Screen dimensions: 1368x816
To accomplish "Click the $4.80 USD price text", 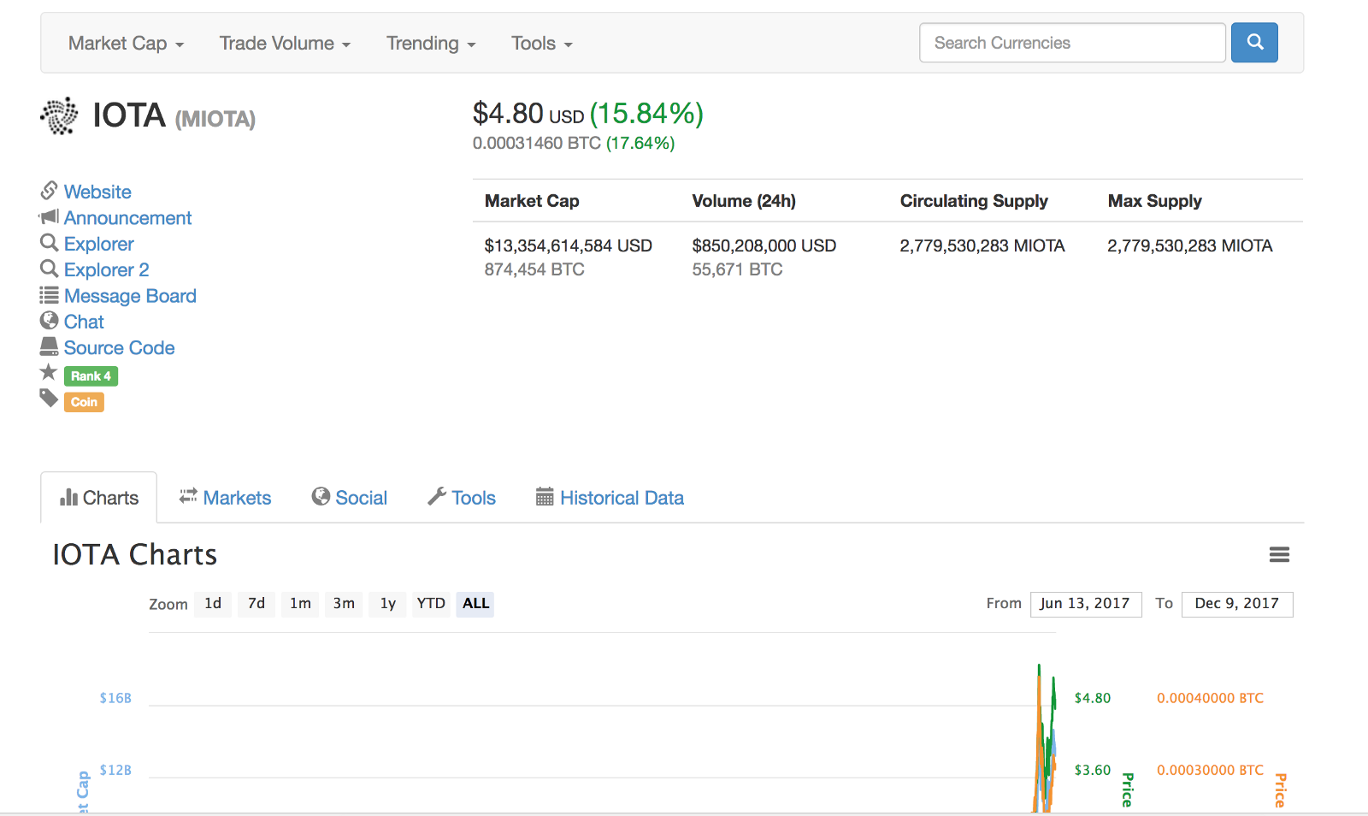I will click(528, 114).
